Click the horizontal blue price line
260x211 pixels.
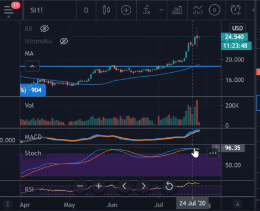tap(120, 66)
